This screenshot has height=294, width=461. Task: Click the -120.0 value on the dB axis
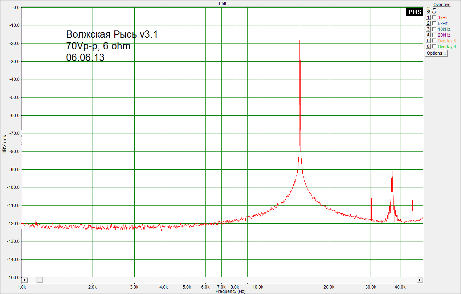pos(13,224)
